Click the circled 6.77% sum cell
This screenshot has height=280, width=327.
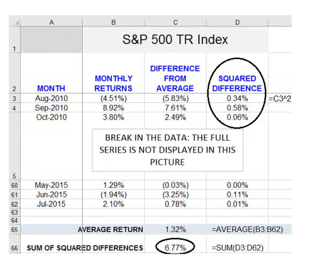(x=175, y=248)
